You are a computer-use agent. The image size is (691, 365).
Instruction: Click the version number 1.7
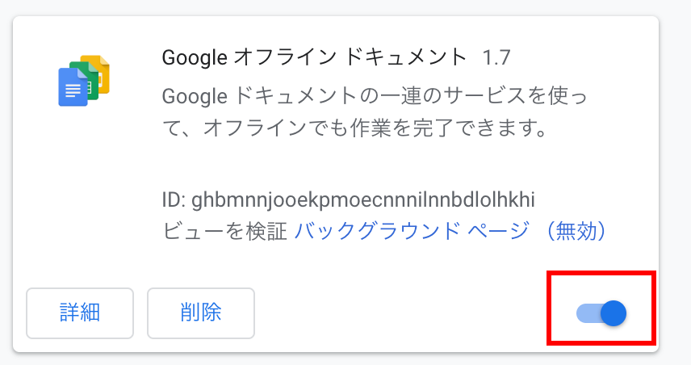496,58
